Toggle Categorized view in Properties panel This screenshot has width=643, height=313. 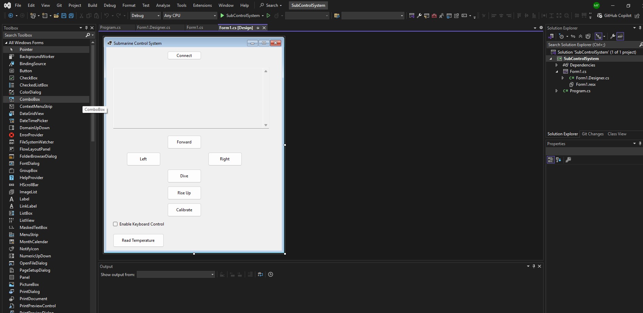[551, 160]
